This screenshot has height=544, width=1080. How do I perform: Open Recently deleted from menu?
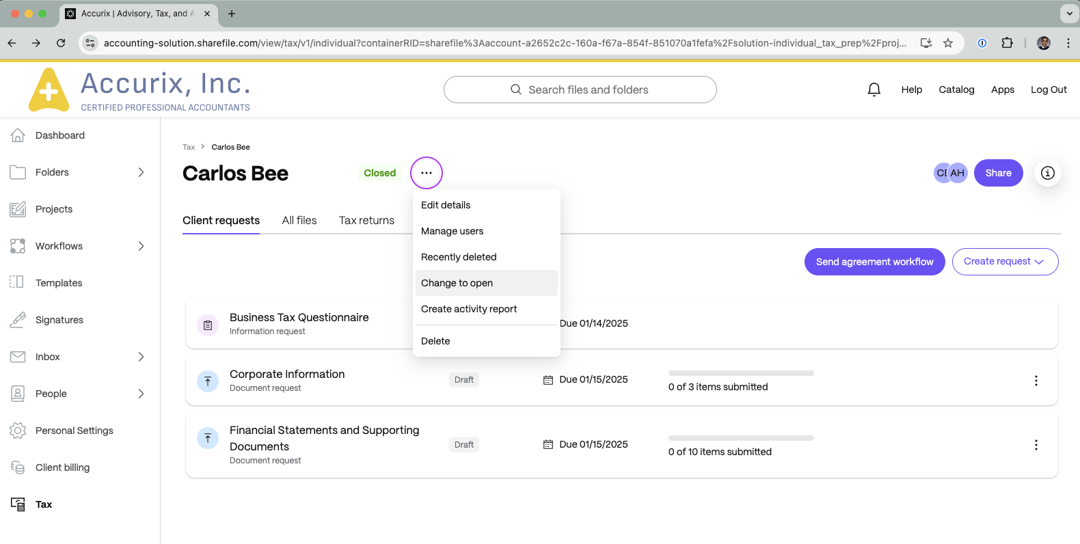coord(487,257)
